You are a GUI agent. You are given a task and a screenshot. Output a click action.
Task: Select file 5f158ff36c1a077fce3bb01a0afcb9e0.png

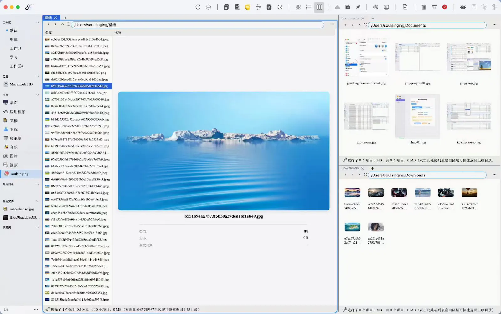pos(77,73)
